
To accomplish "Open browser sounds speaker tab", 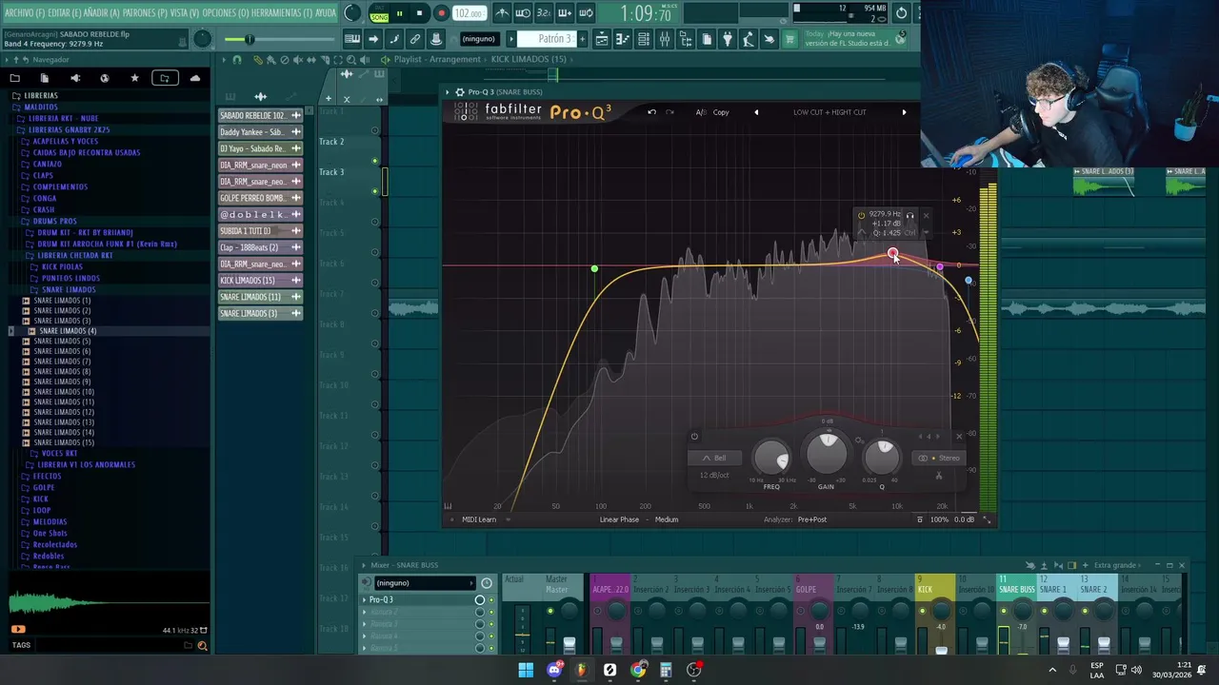I will pyautogui.click(x=74, y=78).
